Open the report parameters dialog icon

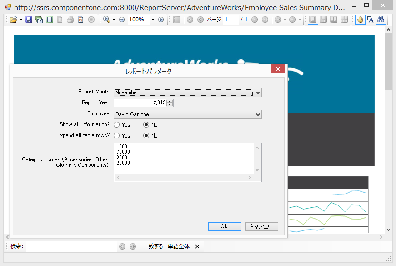[39, 20]
